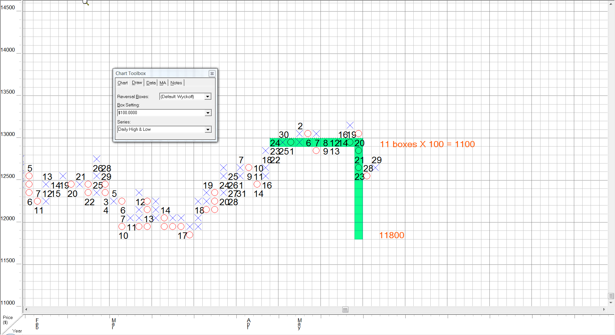
Task: Open the Data tab
Action: (151, 83)
